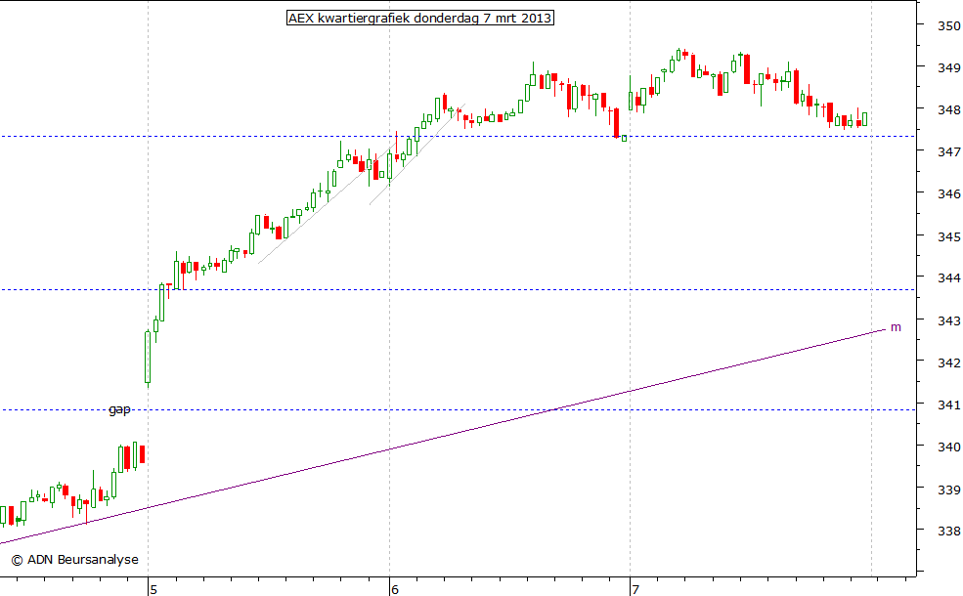Click the price axis value 340

point(949,447)
